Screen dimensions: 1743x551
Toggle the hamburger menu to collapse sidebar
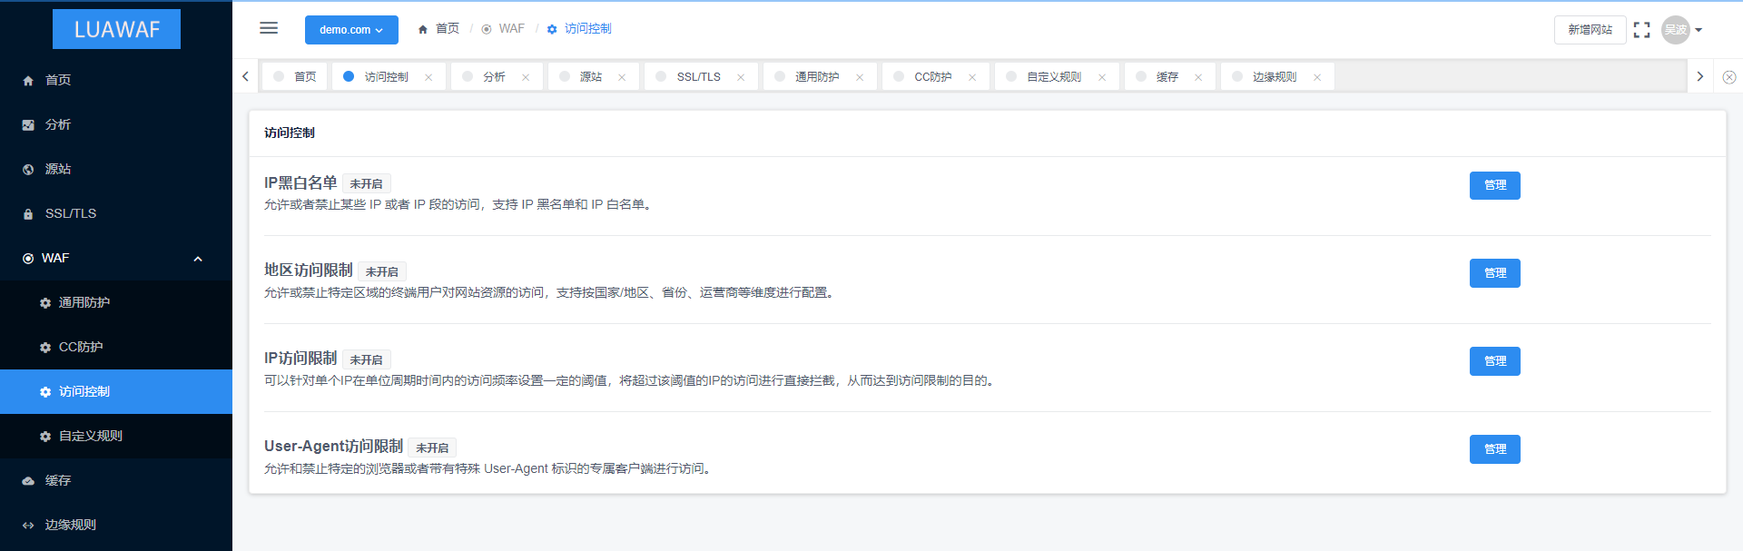(269, 28)
